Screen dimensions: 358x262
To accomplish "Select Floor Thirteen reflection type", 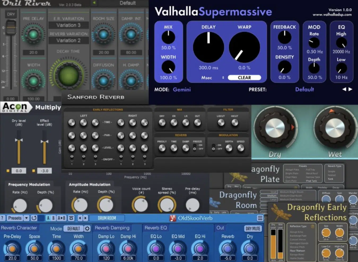I will (297, 251).
